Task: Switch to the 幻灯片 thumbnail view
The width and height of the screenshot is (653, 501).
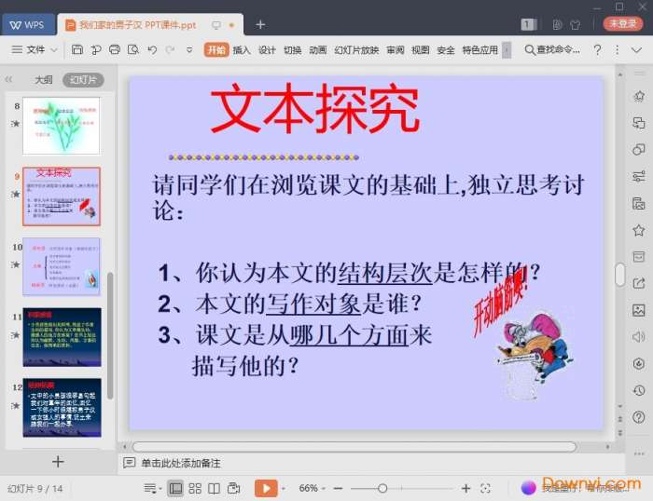Action: pyautogui.click(x=83, y=80)
